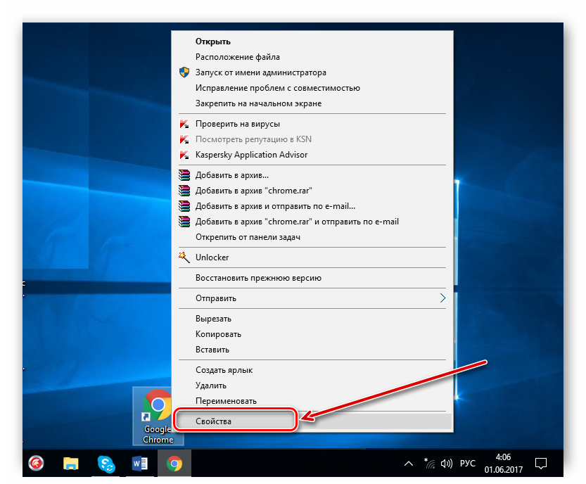The width and height of the screenshot is (586, 484).
Task: Select Google Chrome desktop shortcut
Action: [x=158, y=416]
